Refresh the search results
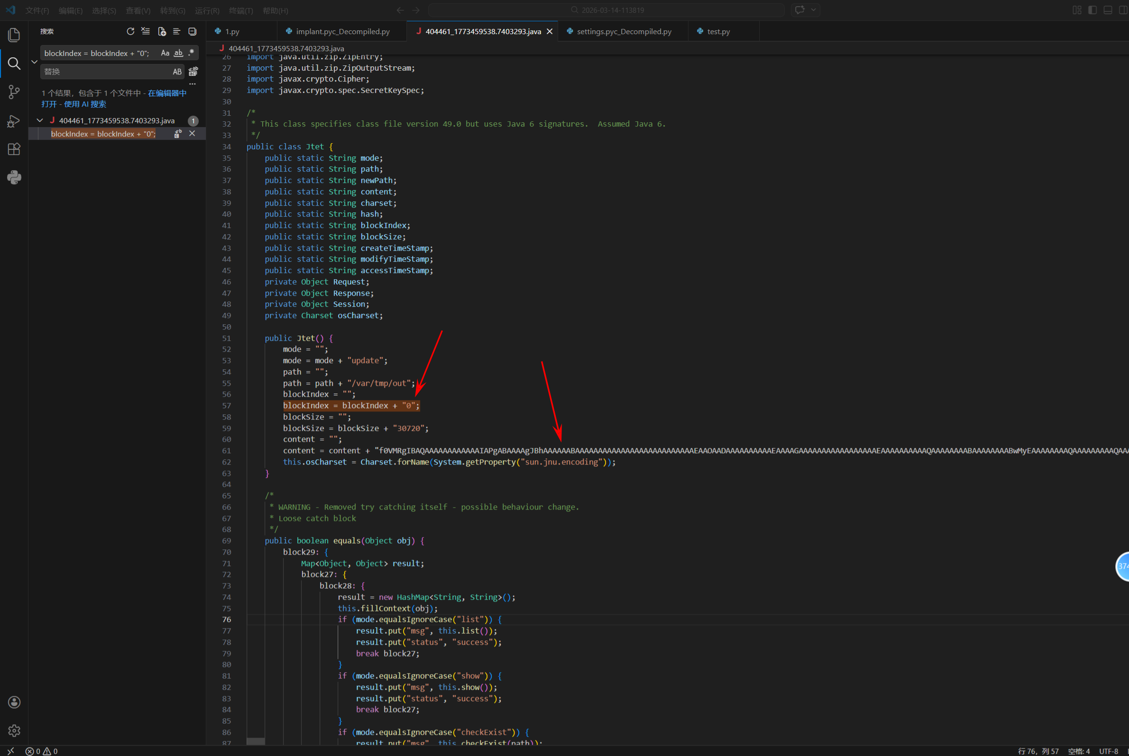1129x756 pixels. click(130, 31)
